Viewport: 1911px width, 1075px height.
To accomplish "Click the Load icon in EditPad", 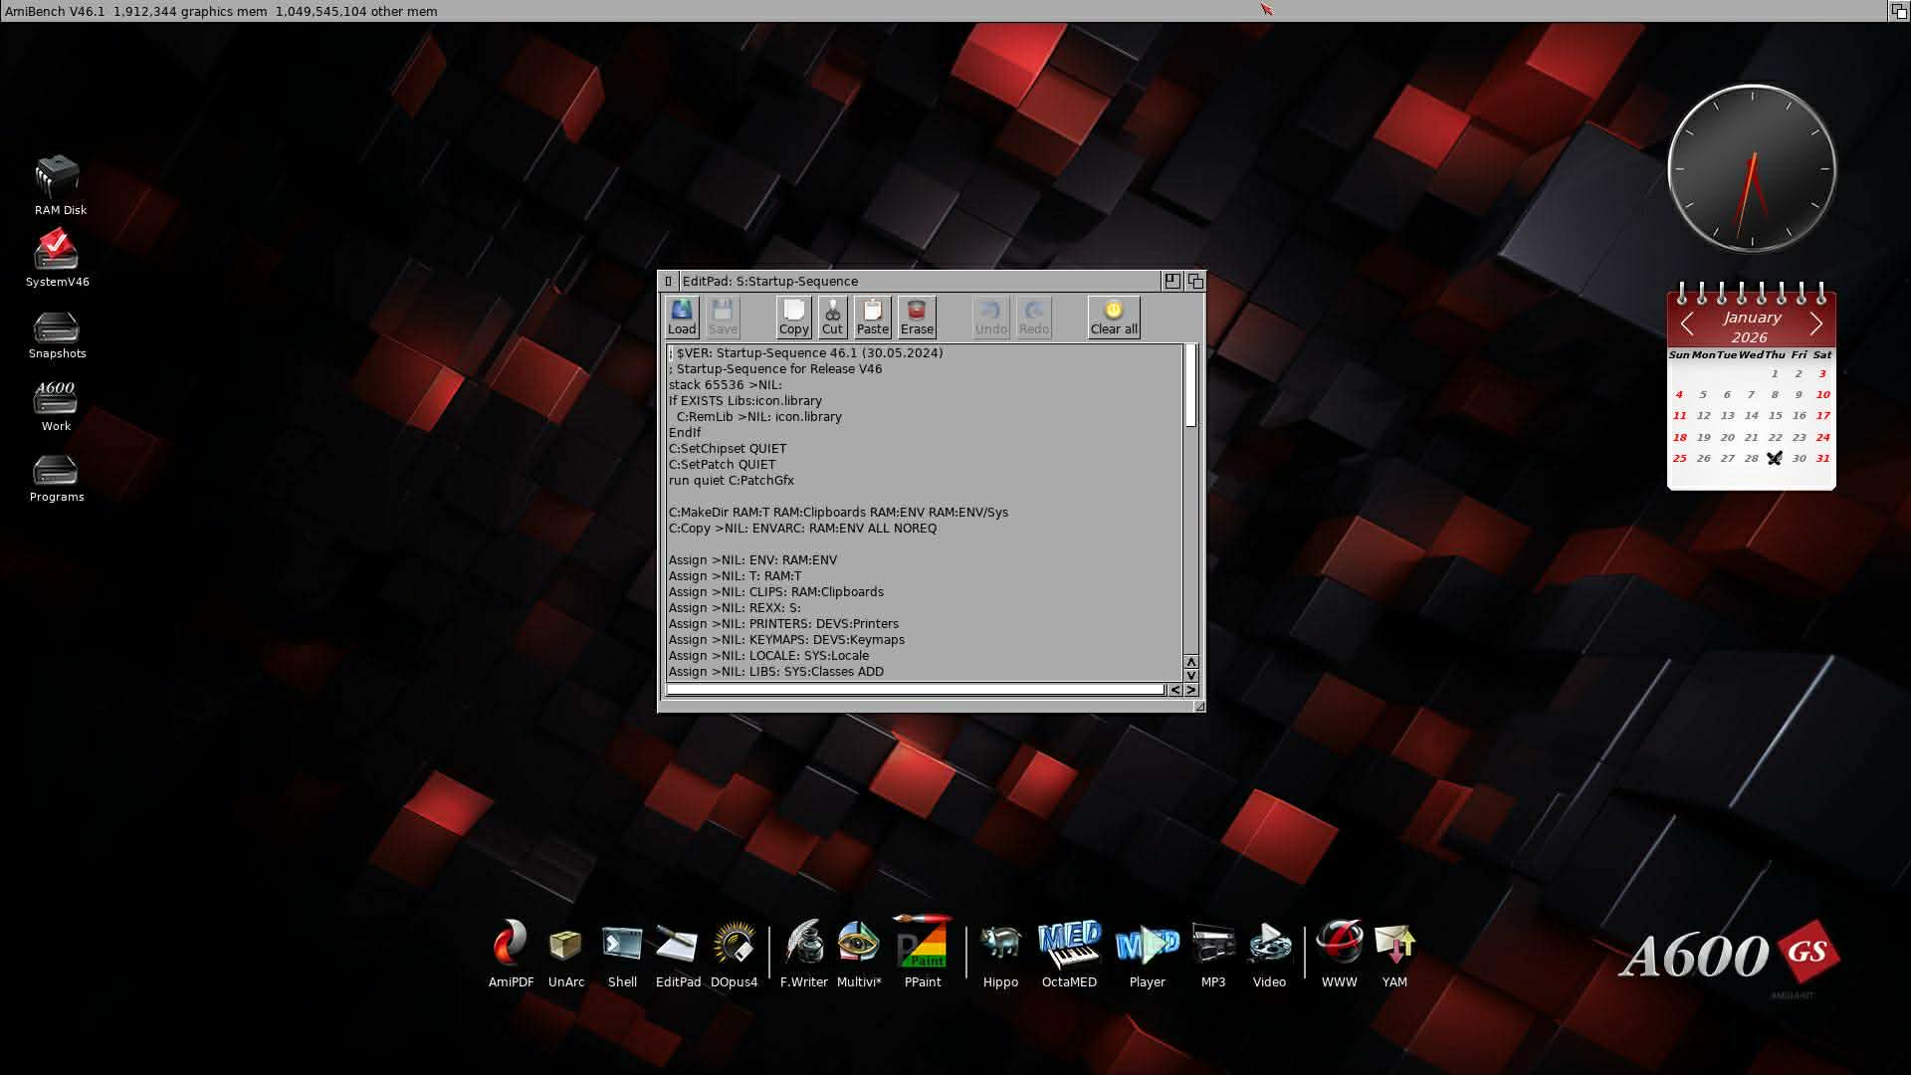I will pos(682,317).
